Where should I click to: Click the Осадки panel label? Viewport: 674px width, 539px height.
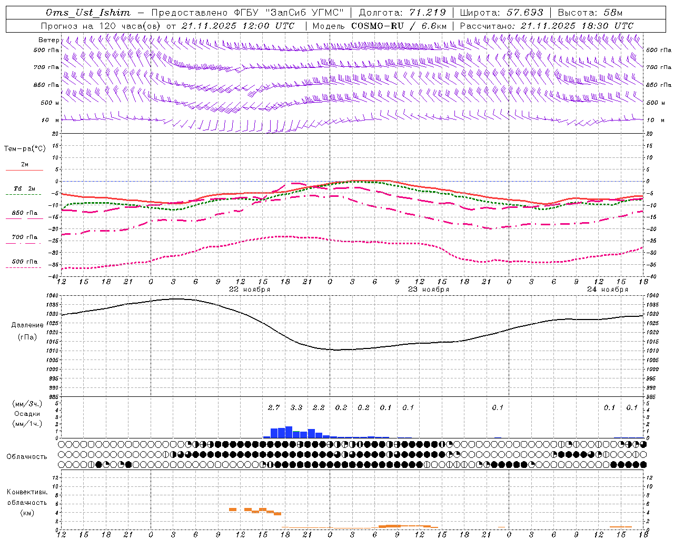(x=27, y=414)
